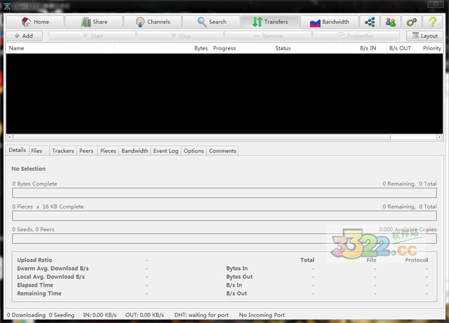The height and width of the screenshot is (323, 449).
Task: Click the 'IN: 0.00 KB/s' status entry
Action: pyautogui.click(x=100, y=315)
